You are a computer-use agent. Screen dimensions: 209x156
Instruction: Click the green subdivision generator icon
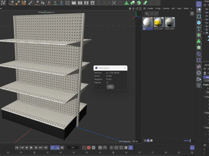pos(199,35)
